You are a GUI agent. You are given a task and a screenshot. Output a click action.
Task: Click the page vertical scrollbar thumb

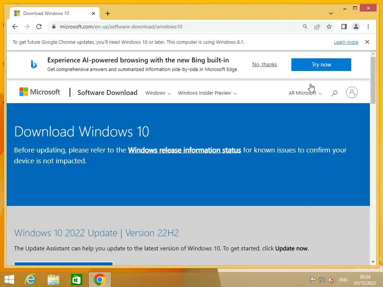coord(373,80)
